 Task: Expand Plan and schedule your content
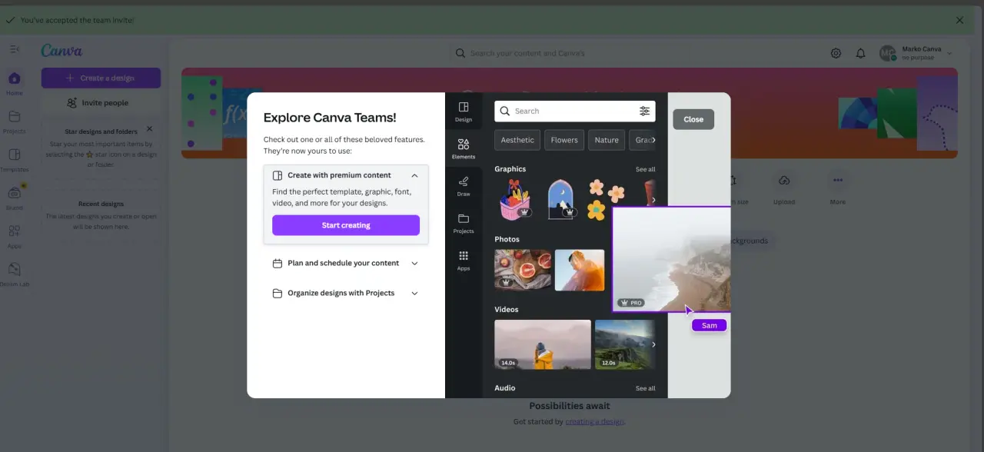click(346, 263)
